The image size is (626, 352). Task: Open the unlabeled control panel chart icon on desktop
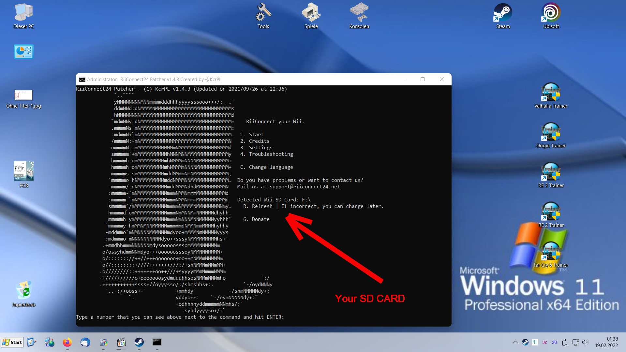(x=24, y=51)
